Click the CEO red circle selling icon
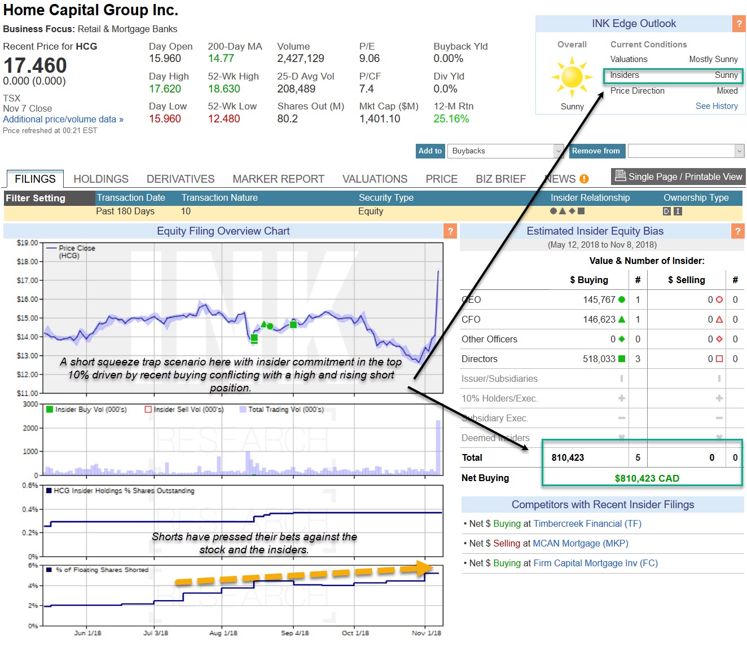 coord(719,299)
